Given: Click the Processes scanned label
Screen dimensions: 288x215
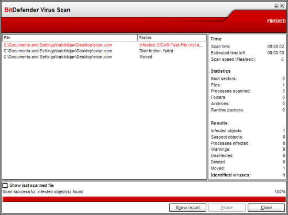Looking at the screenshot, I should [x=231, y=91].
